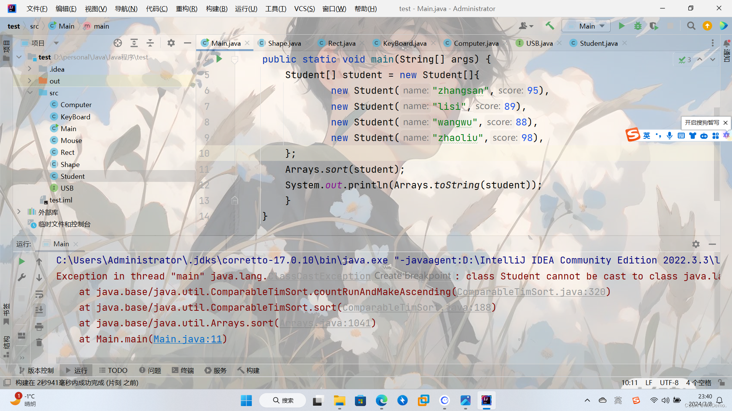The height and width of the screenshot is (411, 732).
Task: Expand the .idea folder
Action: click(30, 69)
